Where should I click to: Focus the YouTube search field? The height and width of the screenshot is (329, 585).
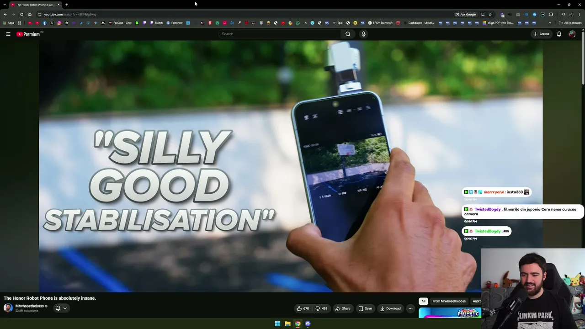point(280,34)
